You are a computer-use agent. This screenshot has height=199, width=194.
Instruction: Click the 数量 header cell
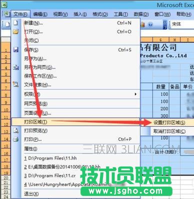tap(161, 87)
